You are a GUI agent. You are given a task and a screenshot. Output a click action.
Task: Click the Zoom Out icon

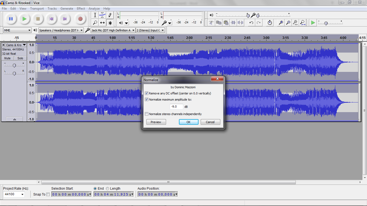tap(288, 23)
